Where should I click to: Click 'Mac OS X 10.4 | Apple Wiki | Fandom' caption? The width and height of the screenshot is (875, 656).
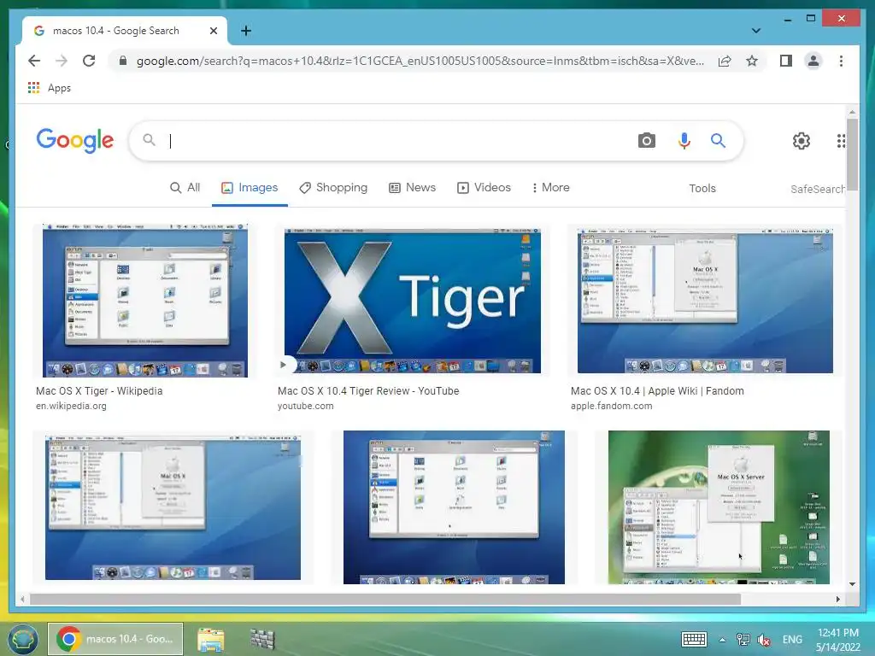pyautogui.click(x=657, y=391)
